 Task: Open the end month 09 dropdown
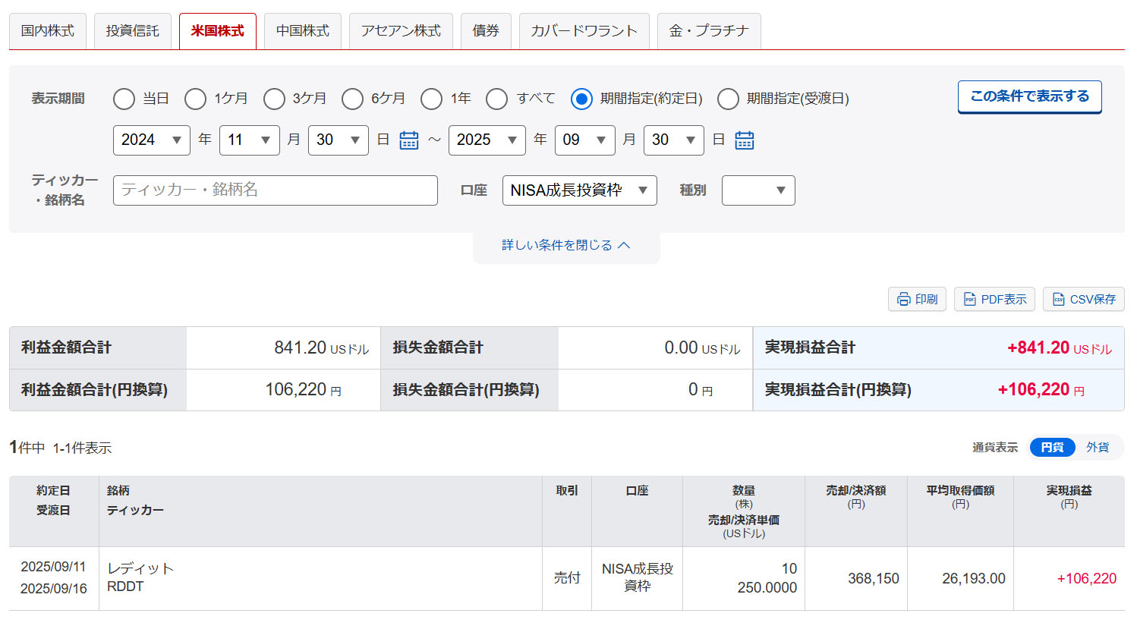[x=584, y=140]
